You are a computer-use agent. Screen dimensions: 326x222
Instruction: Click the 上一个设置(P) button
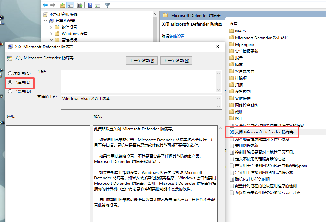pyautogui.click(x=142, y=61)
